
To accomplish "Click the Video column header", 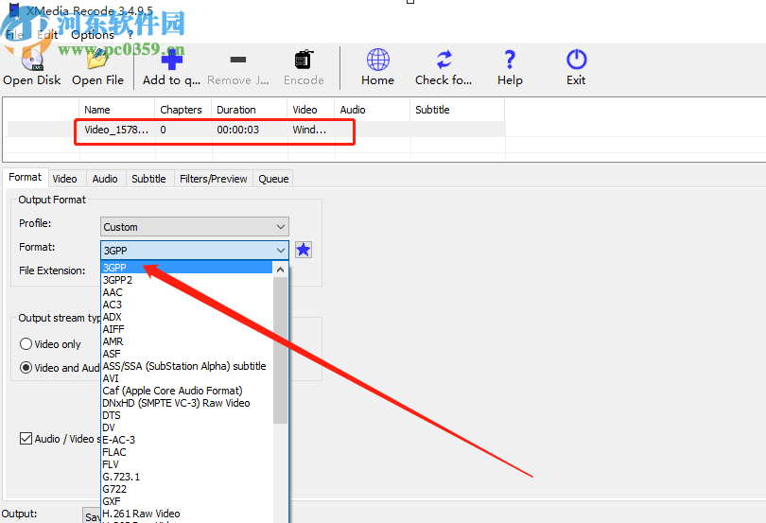I will pyautogui.click(x=311, y=110).
